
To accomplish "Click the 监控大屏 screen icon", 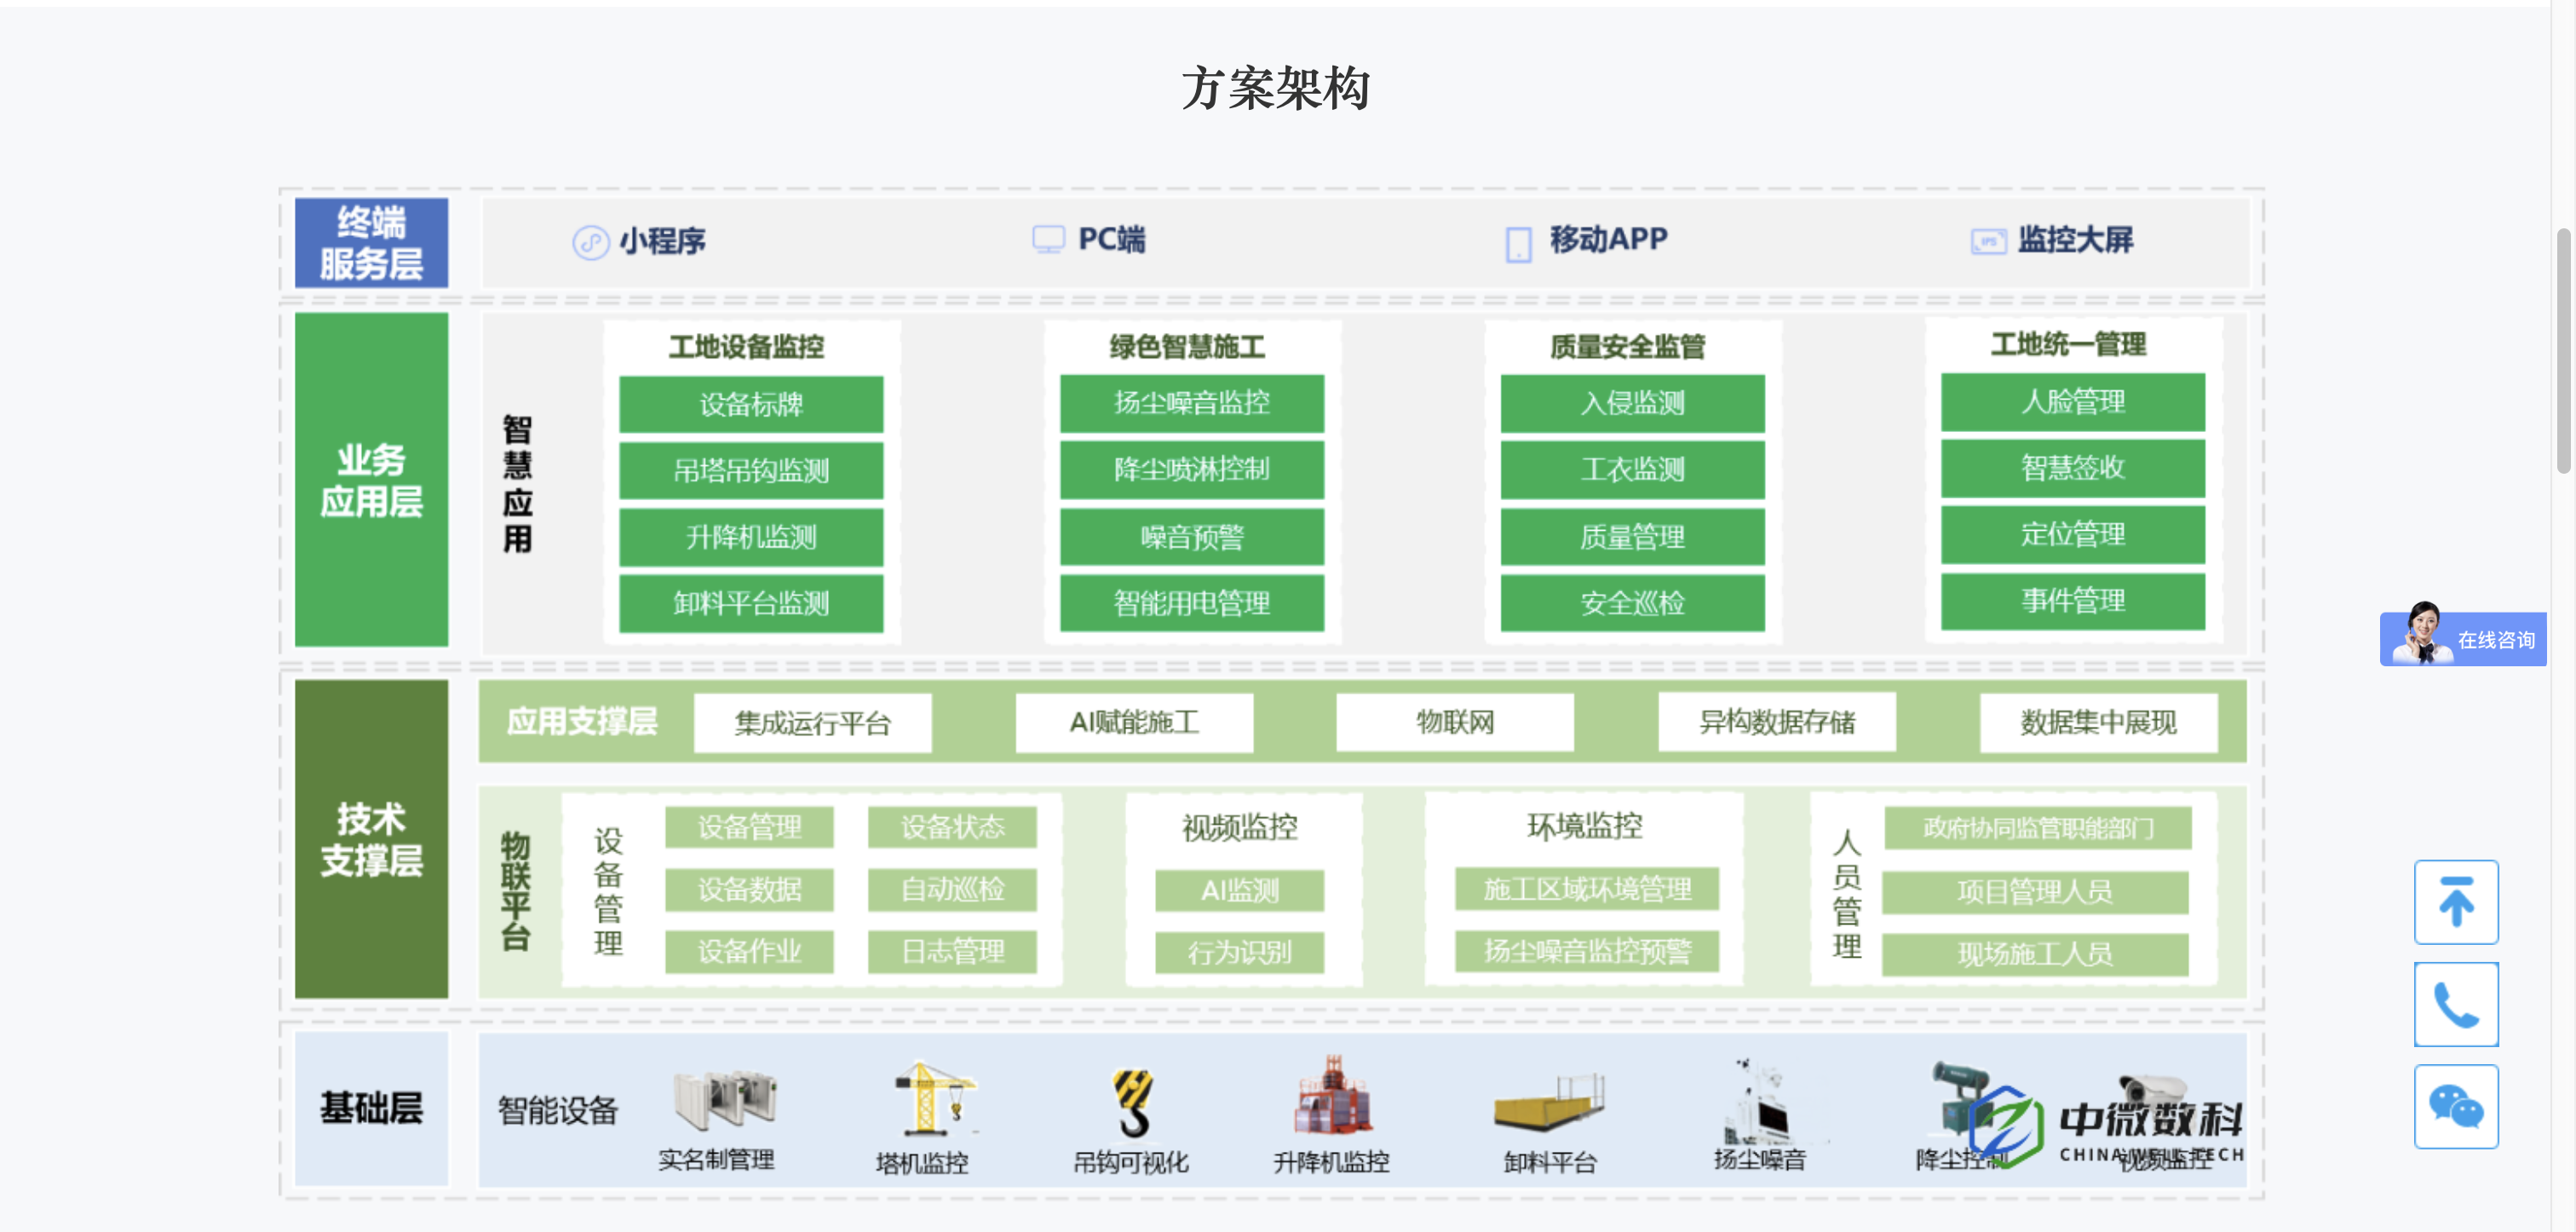I will coord(1988,241).
